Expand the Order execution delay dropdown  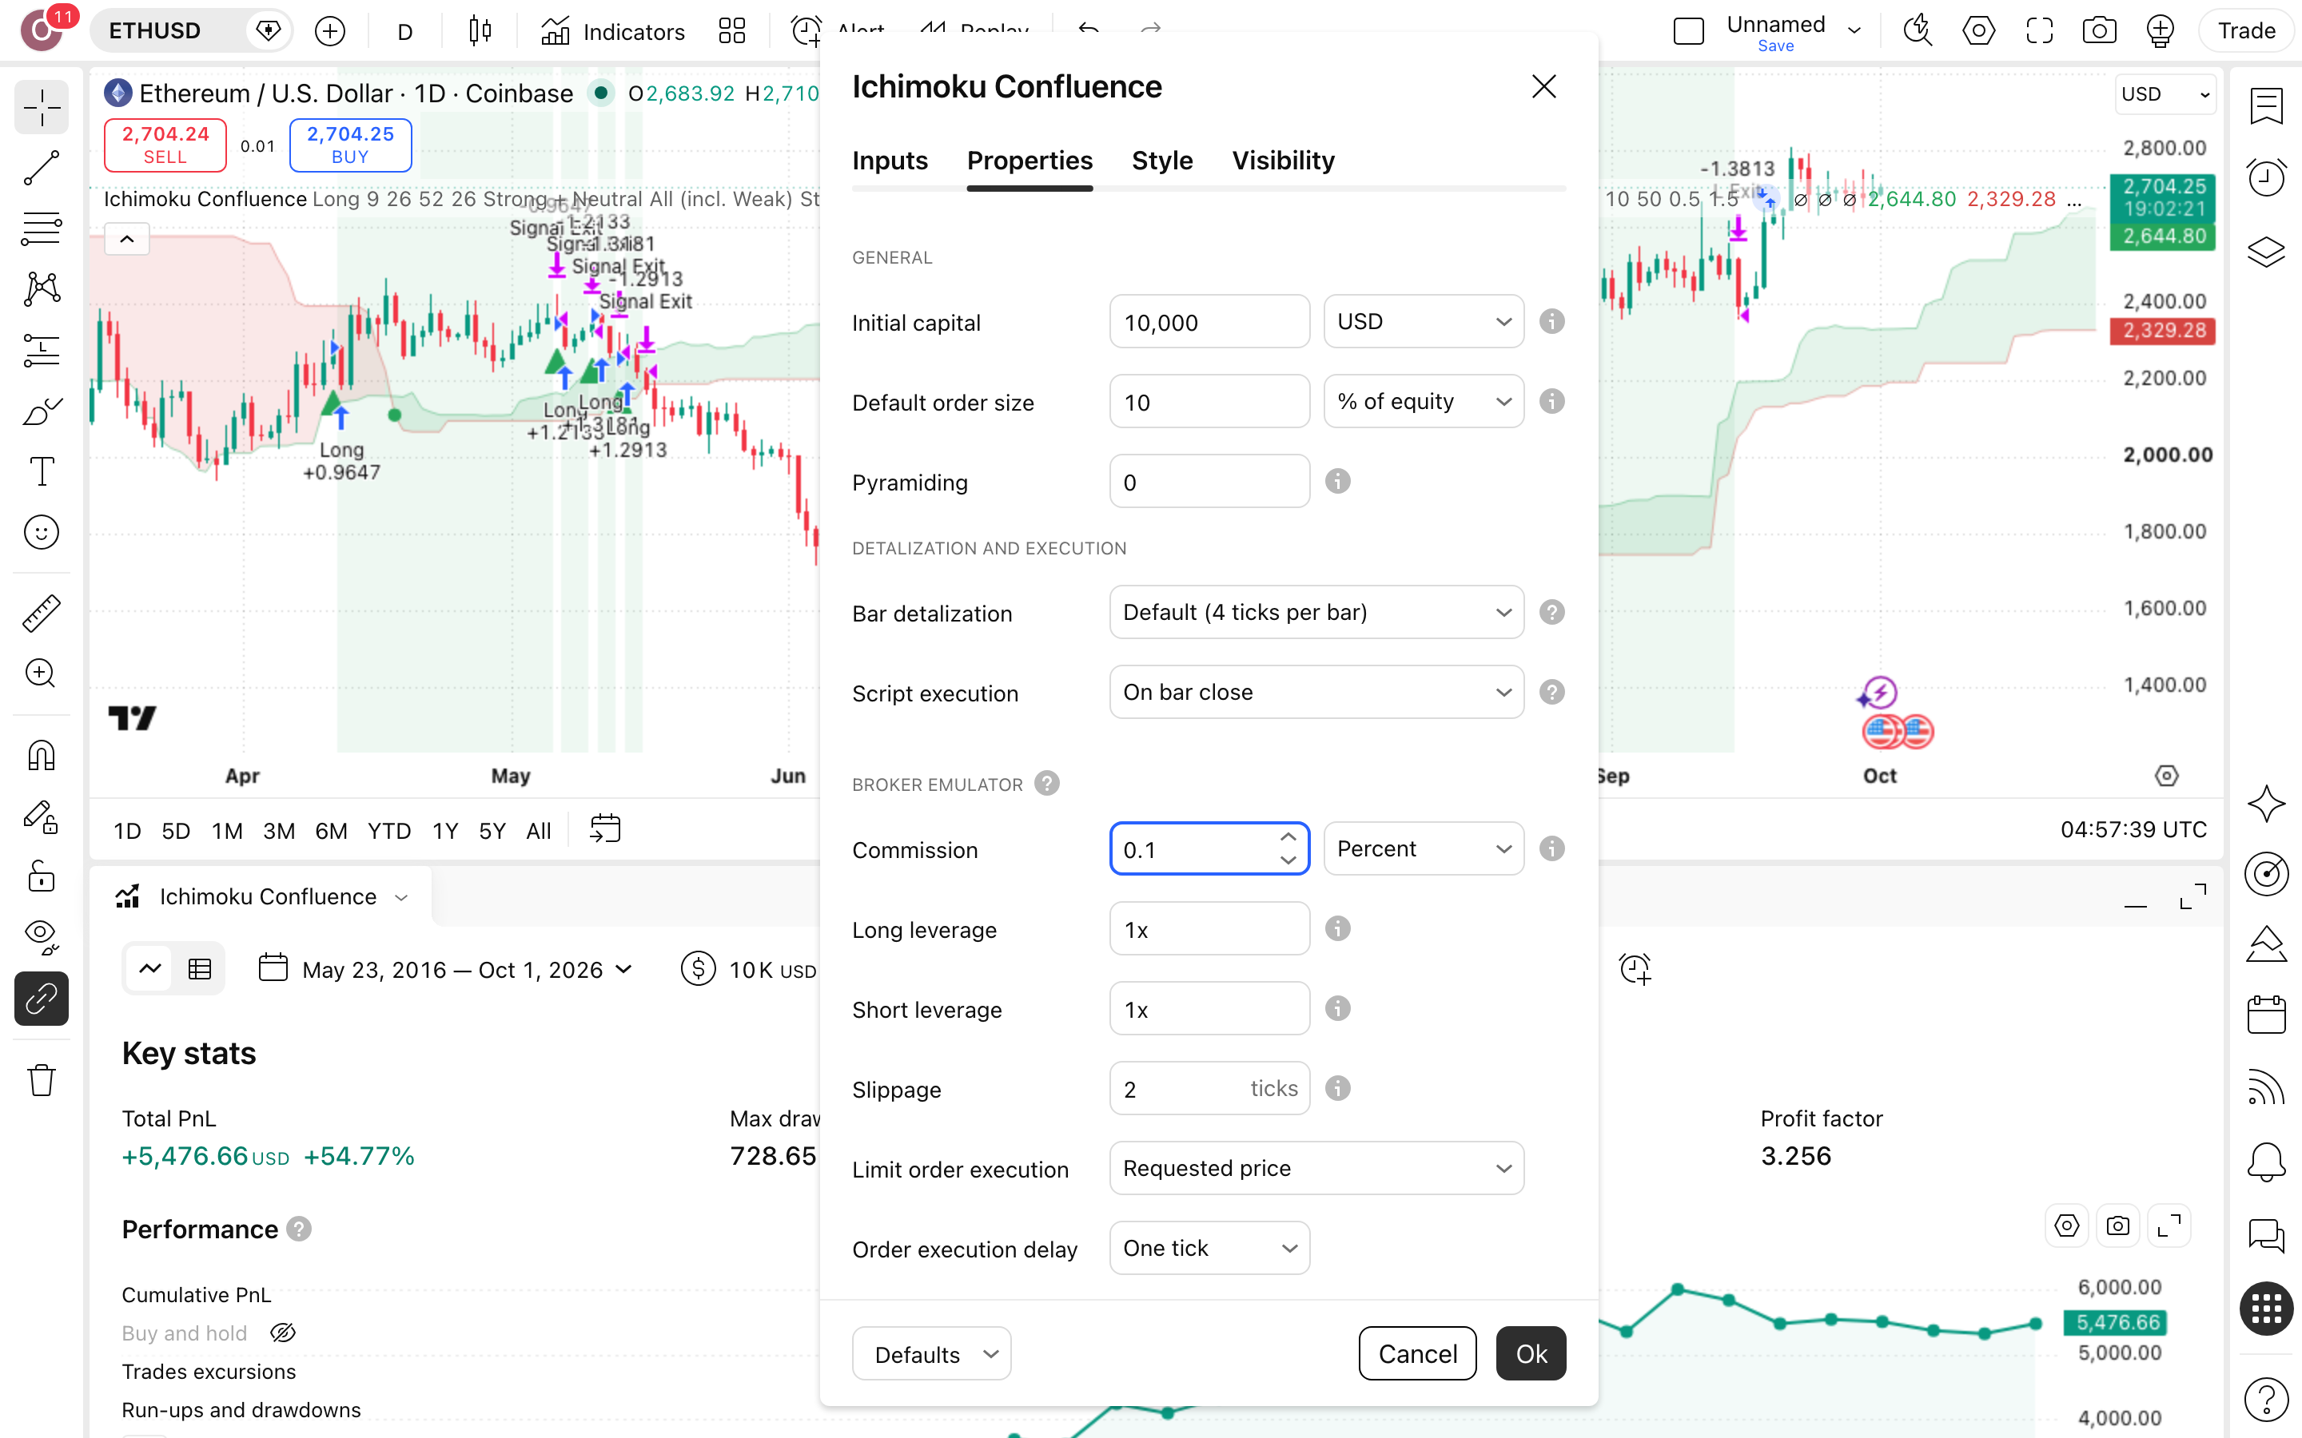click(1209, 1248)
